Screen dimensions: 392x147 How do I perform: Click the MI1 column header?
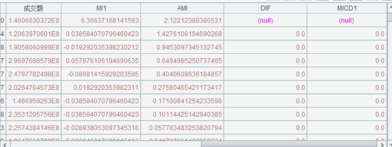101,8
